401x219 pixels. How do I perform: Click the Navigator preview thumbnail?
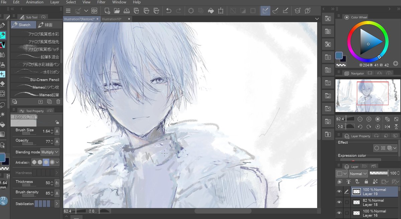tap(368, 95)
